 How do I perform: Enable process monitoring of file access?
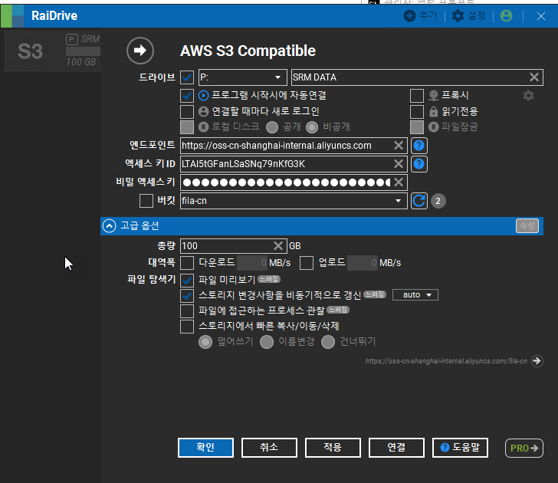187,310
